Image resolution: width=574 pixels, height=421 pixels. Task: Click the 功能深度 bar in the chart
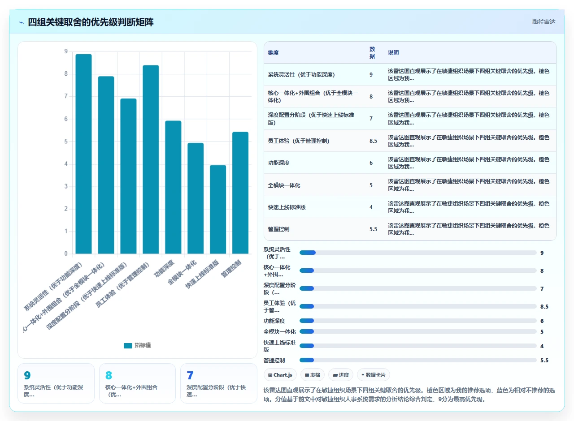point(173,187)
